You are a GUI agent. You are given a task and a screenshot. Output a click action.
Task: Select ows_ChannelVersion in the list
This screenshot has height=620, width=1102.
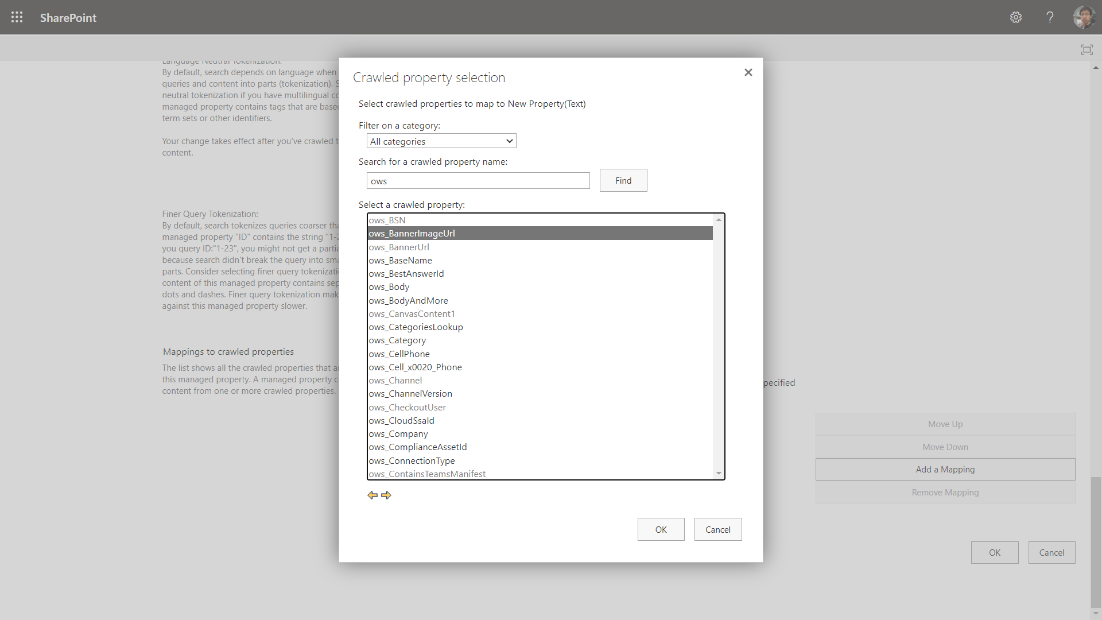410,394
